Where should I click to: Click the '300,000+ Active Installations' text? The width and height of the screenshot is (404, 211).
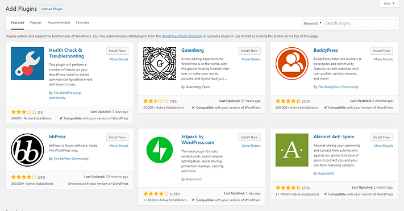pos(32,184)
